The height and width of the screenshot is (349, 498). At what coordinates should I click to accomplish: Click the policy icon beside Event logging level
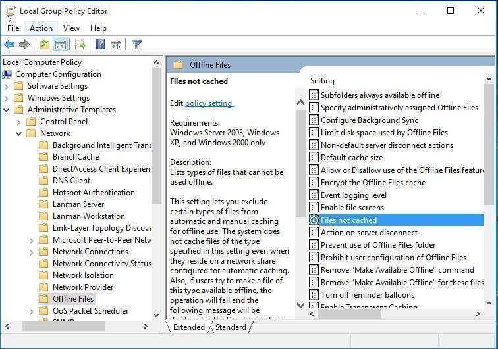[314, 195]
